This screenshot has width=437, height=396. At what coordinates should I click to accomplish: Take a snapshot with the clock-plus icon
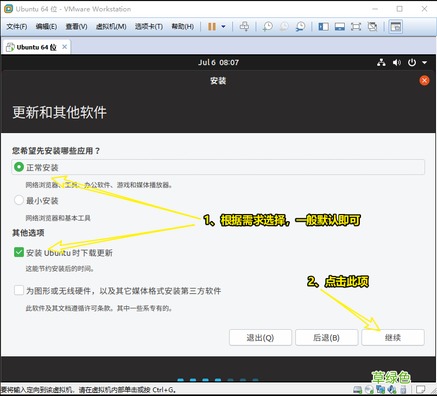pyautogui.click(x=268, y=27)
